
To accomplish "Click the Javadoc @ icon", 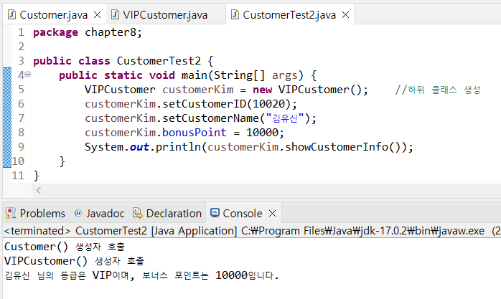I will (x=79, y=213).
